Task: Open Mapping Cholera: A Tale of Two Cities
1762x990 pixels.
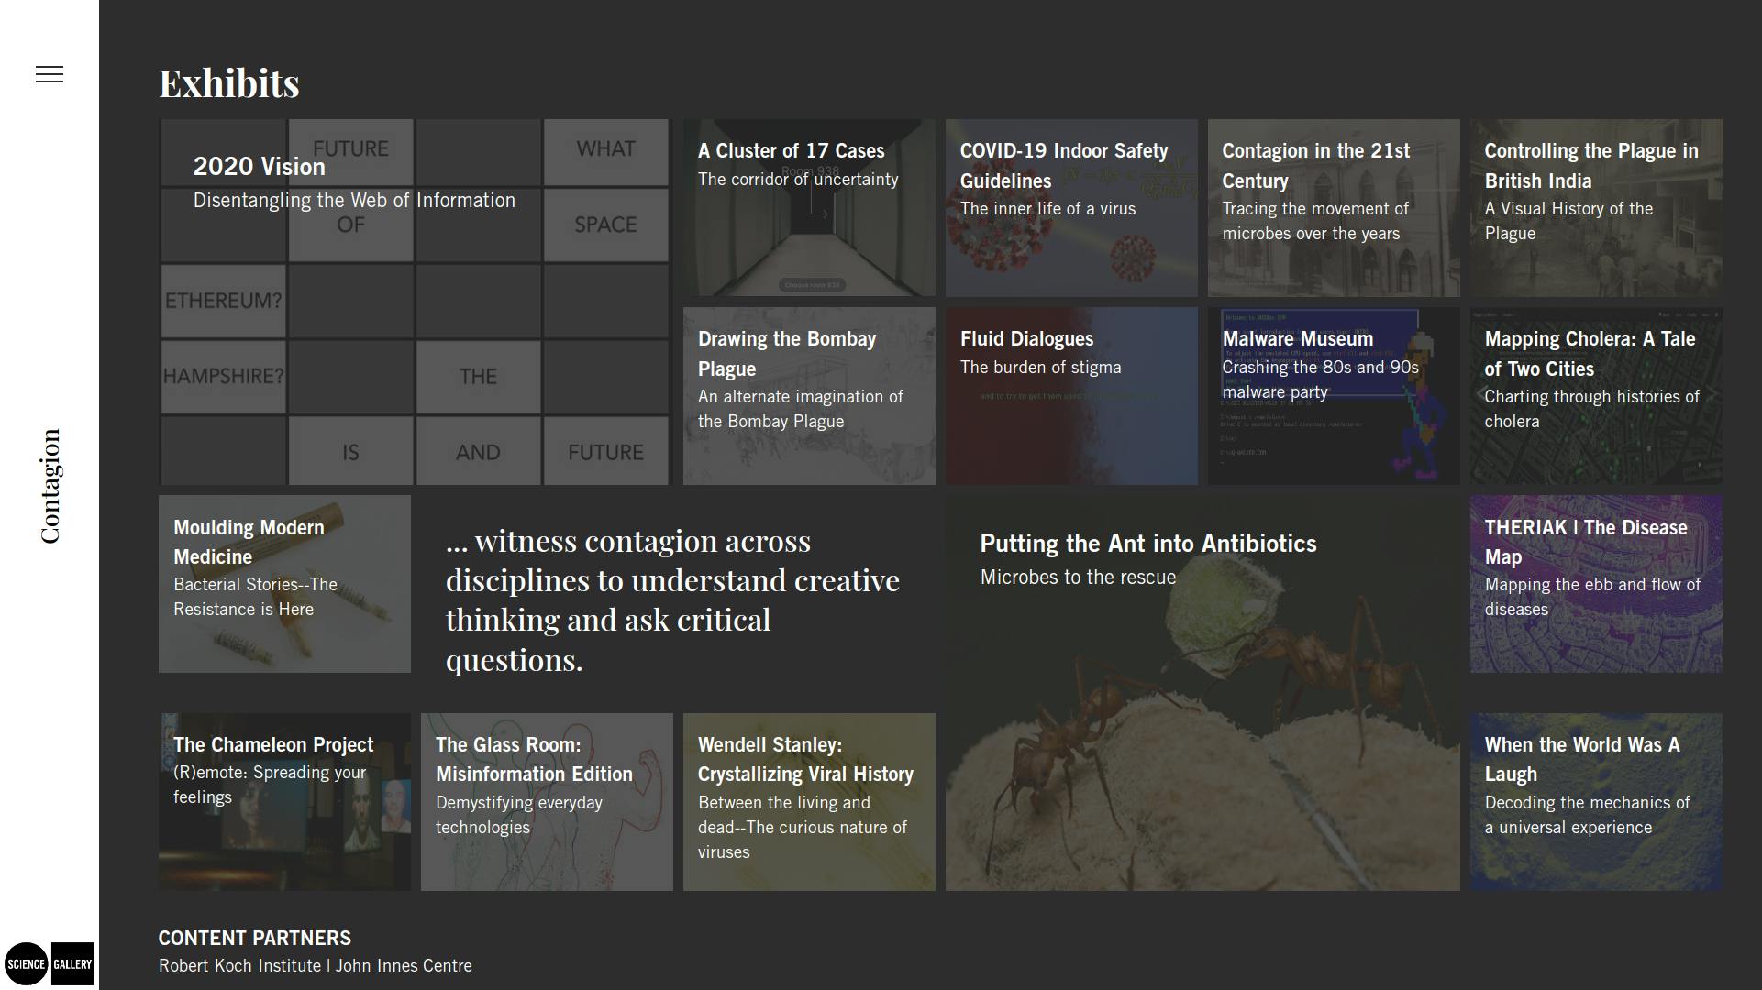Action: 1596,396
